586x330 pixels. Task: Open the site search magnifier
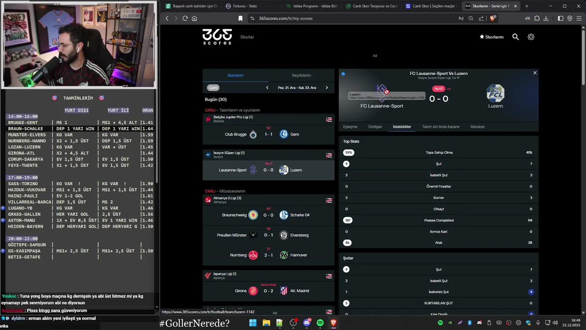click(x=515, y=37)
